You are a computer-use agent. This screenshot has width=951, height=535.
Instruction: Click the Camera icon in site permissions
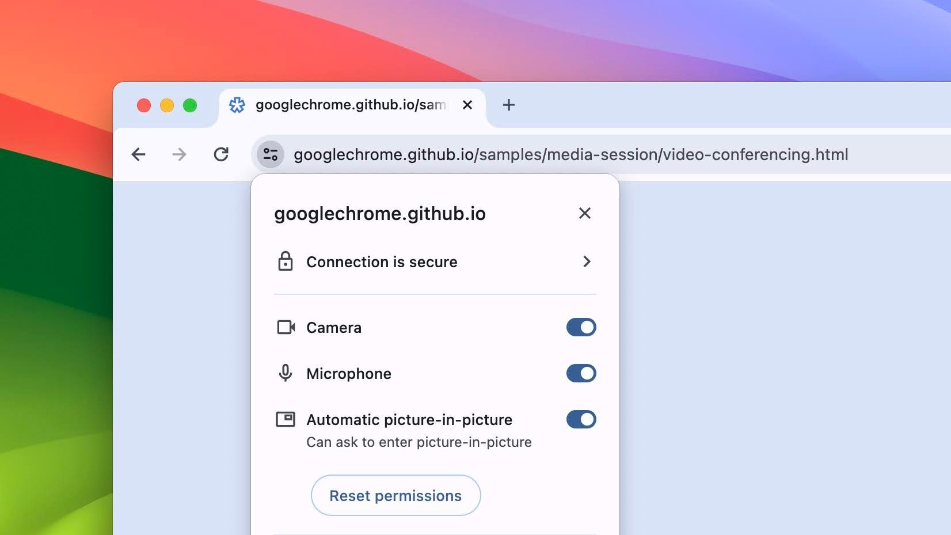coord(286,327)
